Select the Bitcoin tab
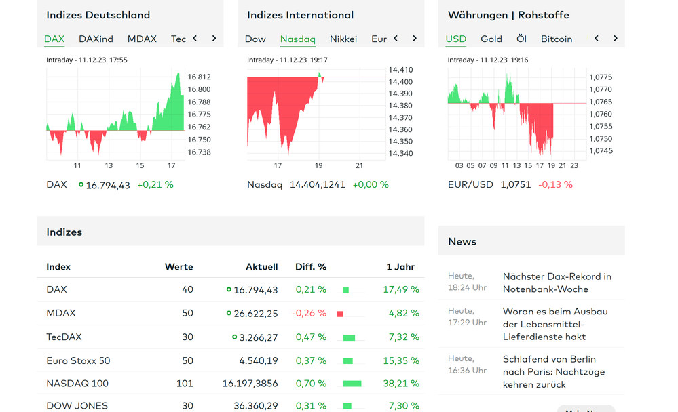The width and height of the screenshot is (678, 412). [557, 39]
